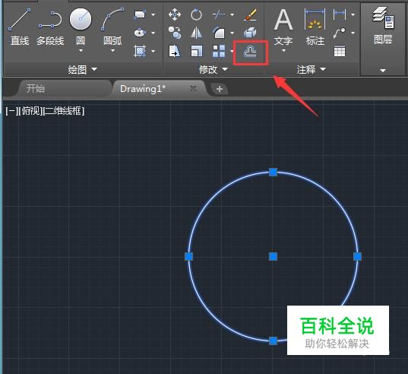Close the Drawing1* tab
Screen dimensions: 408x374
point(193,88)
